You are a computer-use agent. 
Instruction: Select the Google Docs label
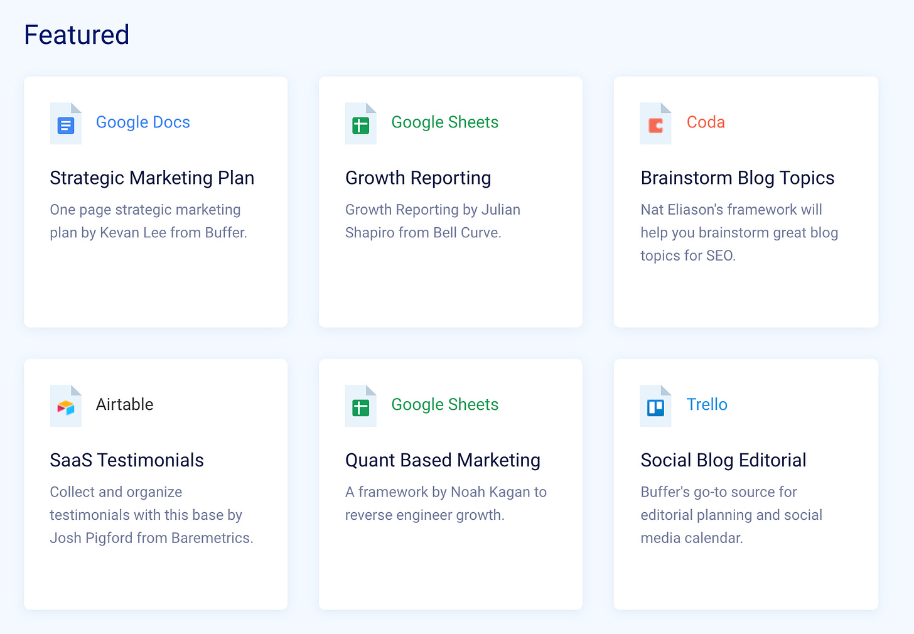click(x=142, y=122)
